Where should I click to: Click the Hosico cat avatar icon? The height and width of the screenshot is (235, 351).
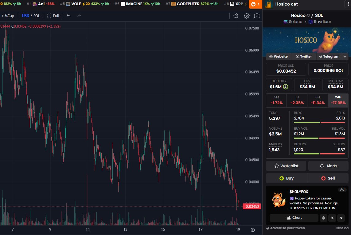click(x=269, y=4)
